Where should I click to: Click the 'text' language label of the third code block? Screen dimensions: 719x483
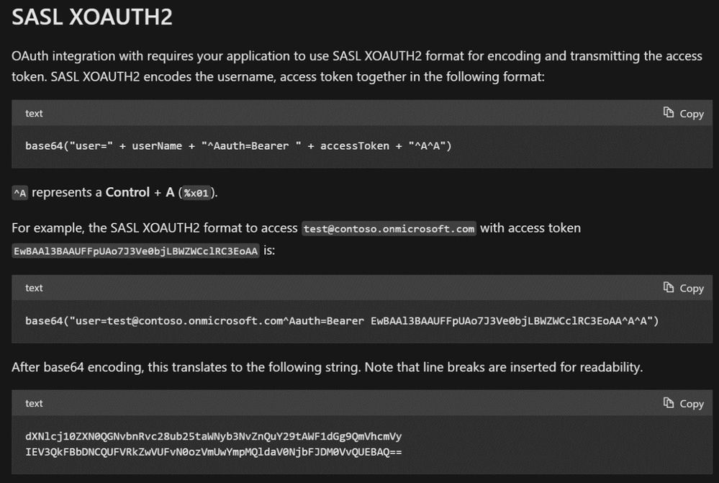(34, 404)
